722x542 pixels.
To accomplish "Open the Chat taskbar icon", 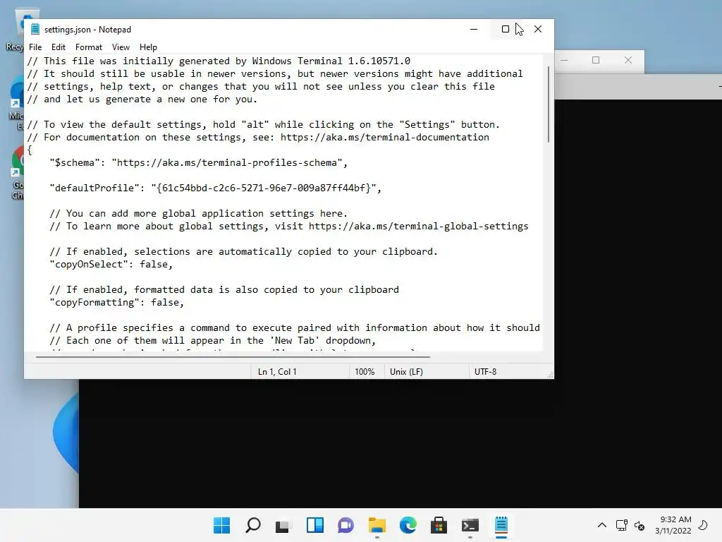I will click(345, 525).
